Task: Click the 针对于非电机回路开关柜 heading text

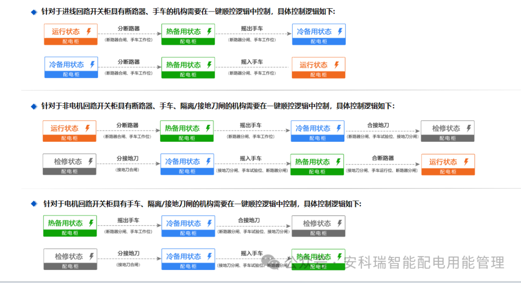Action: (217, 106)
